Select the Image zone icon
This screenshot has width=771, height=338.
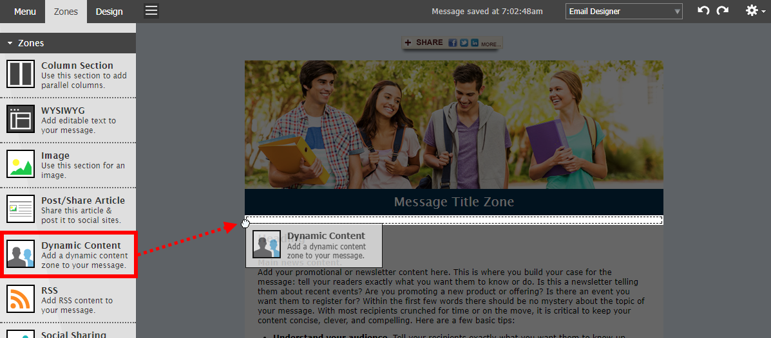21,164
